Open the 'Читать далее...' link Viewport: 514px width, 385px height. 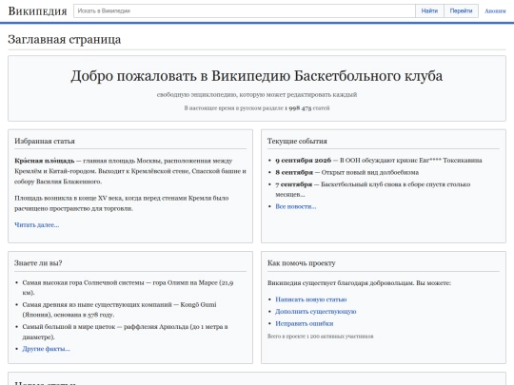point(37,225)
